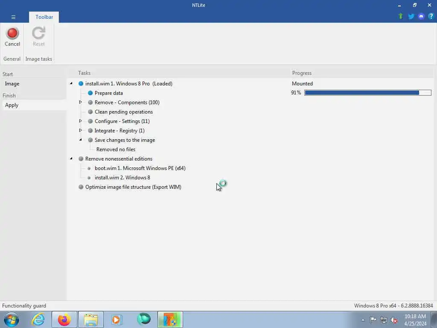The height and width of the screenshot is (328, 437).
Task: Collapse the install.wim 1 Windows 8 Pro node
Action: [71, 83]
